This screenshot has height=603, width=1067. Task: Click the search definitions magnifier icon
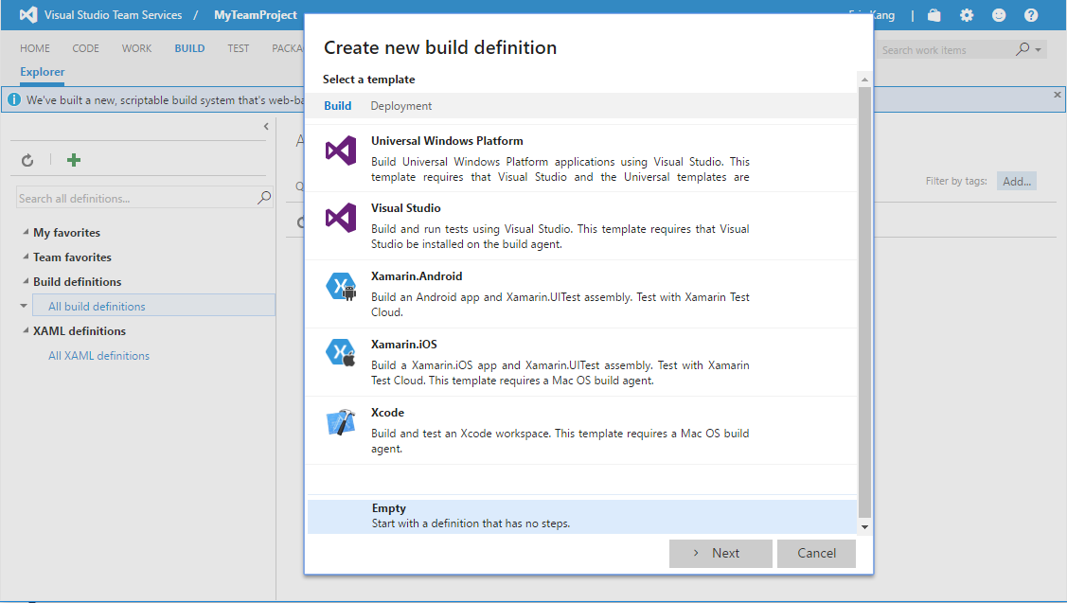264,197
